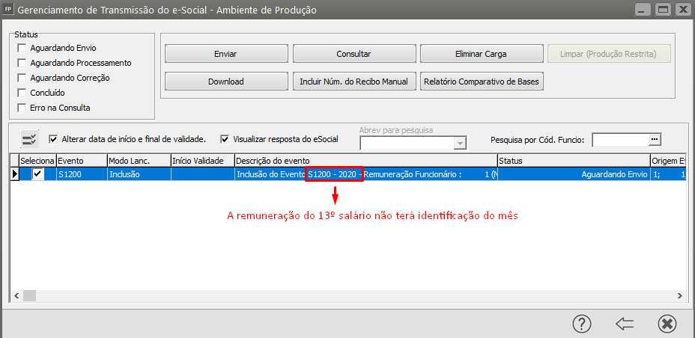Click the Inclusão cell in the row
This screenshot has height=338, width=695.
139,174
